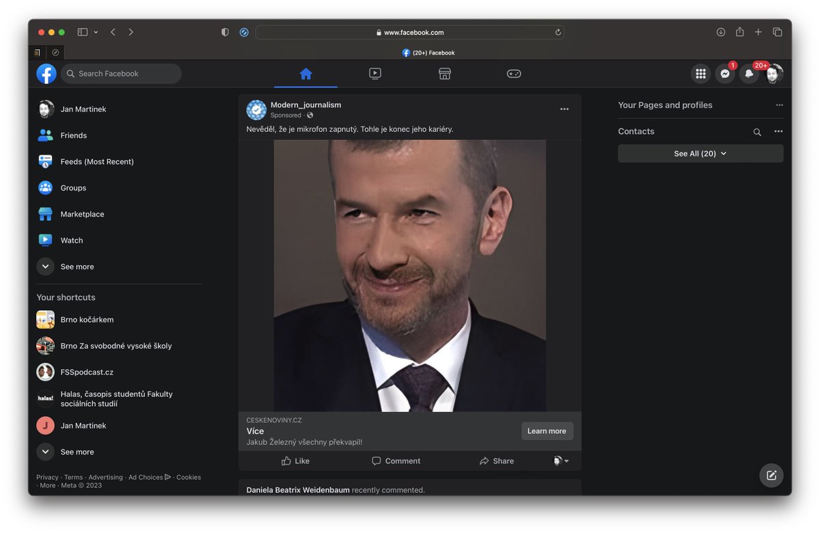Open the react-as profile selector dropdown
The image size is (820, 533).
(561, 461)
